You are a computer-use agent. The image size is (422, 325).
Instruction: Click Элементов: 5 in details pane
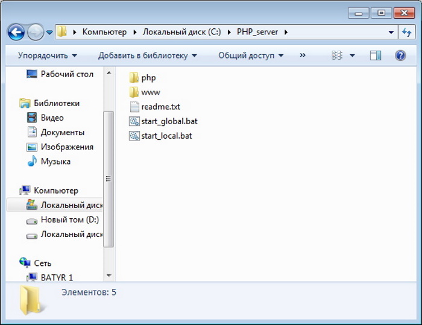(x=89, y=292)
